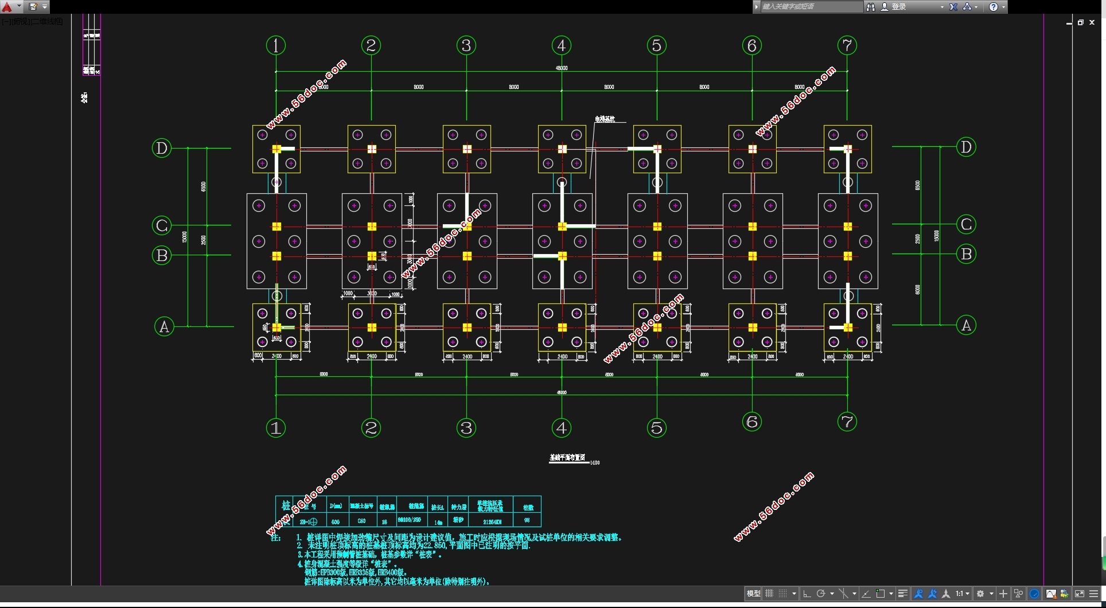Open the 登录 account dropdown arrow
Screen dimensions: 1106x608
tap(942, 7)
